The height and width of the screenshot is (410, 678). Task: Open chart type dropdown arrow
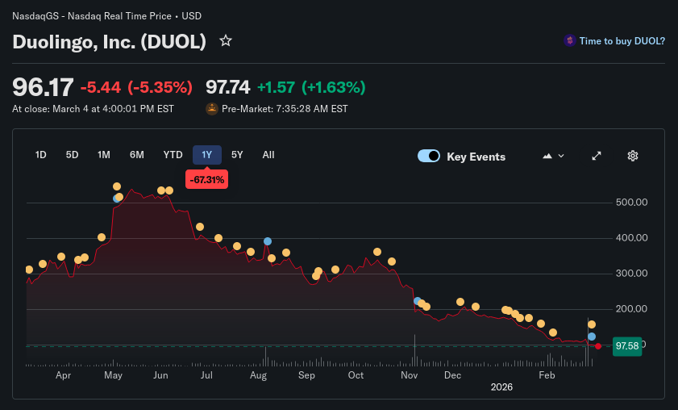tap(561, 156)
